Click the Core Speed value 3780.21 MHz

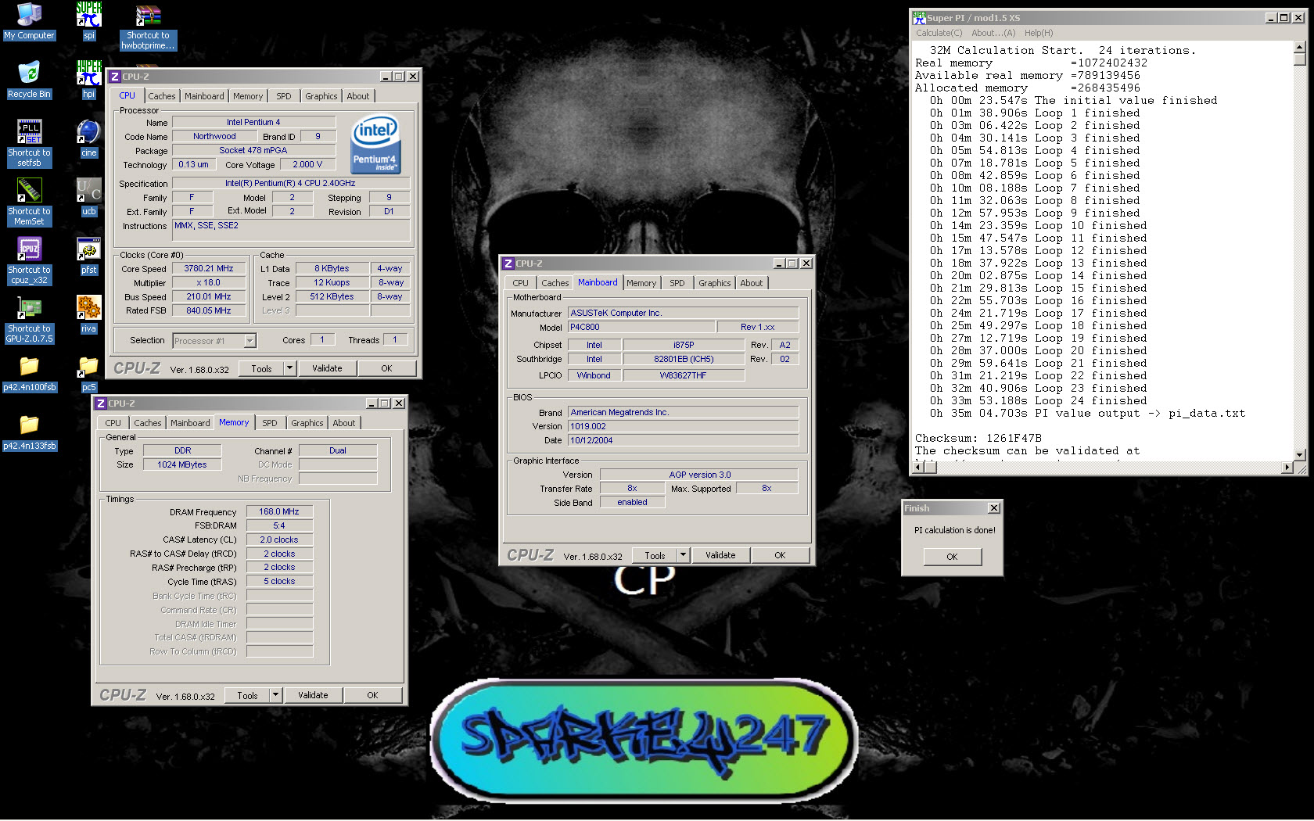tap(209, 268)
